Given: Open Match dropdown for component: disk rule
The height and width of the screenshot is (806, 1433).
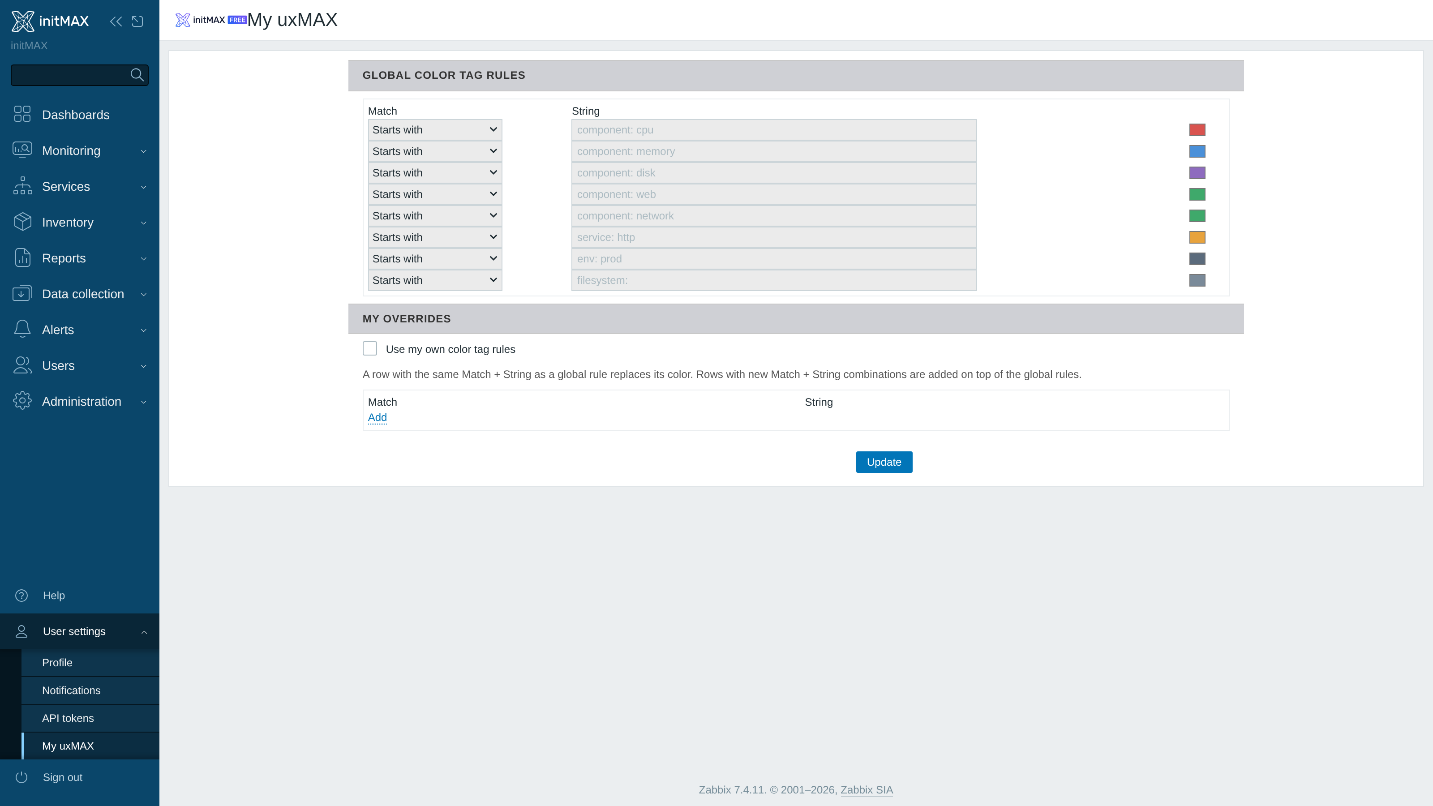Looking at the screenshot, I should pos(435,173).
